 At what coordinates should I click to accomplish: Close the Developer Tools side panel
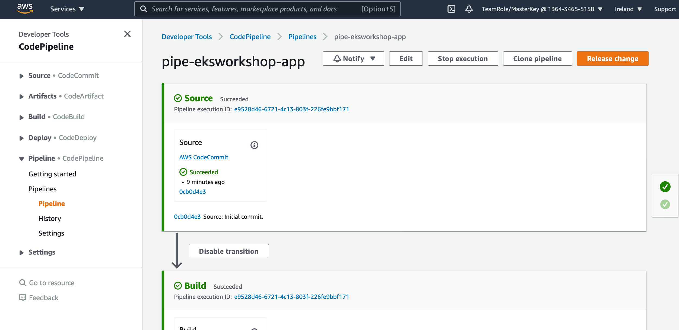coord(127,34)
